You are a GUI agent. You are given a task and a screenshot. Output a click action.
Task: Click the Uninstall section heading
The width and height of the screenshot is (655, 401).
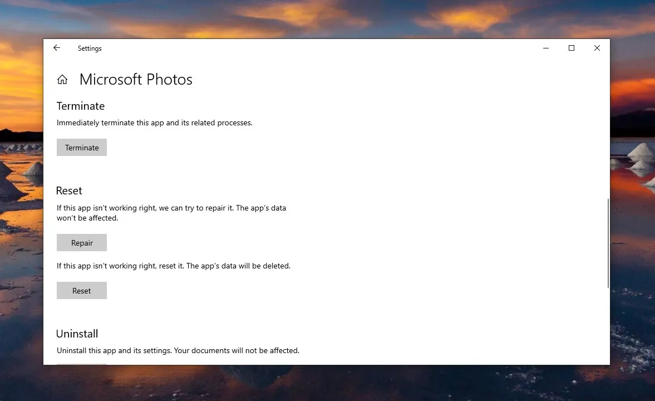point(77,334)
